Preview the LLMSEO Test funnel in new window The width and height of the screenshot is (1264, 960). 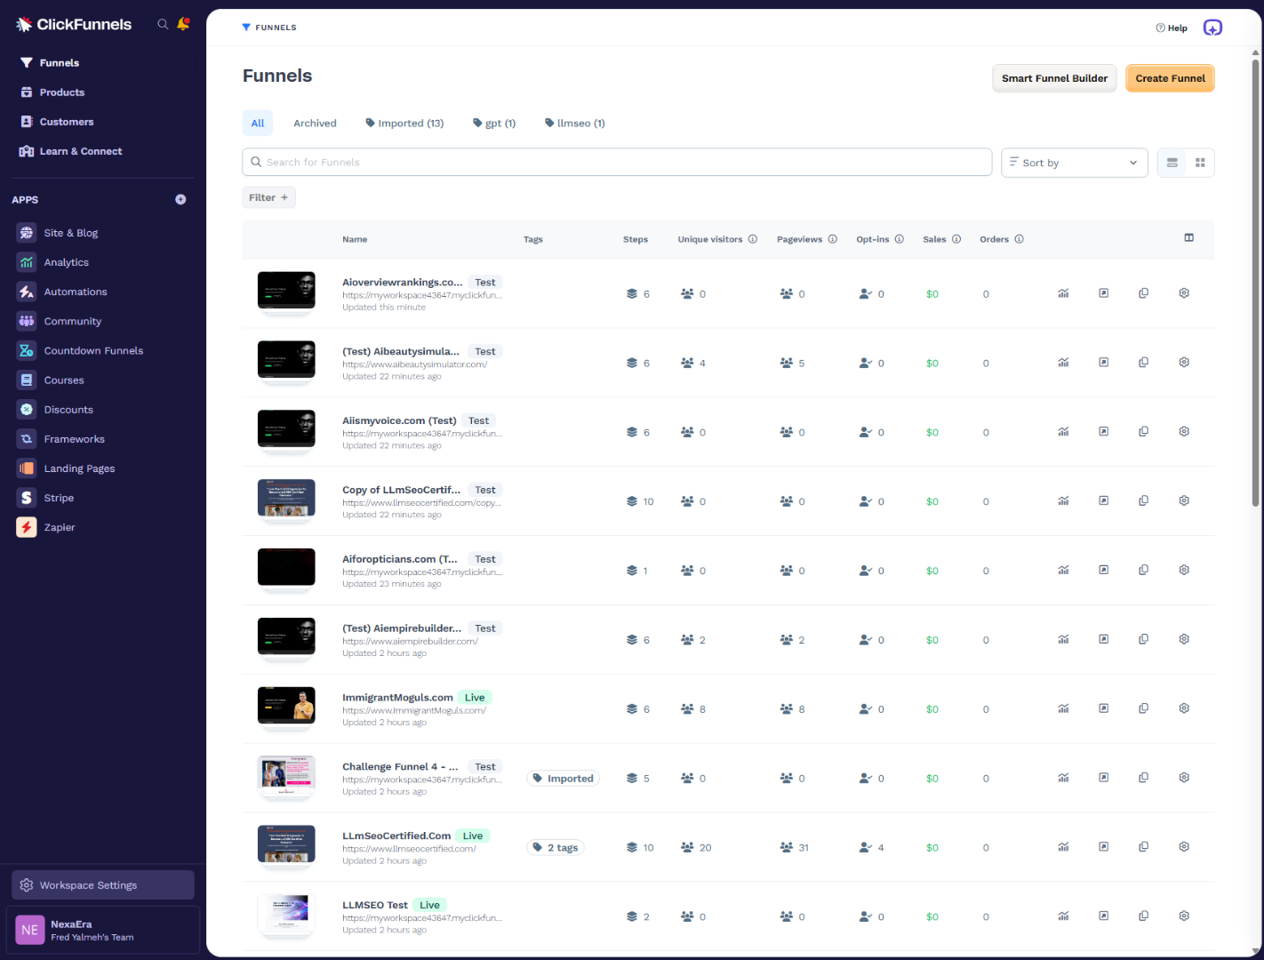tap(1103, 915)
